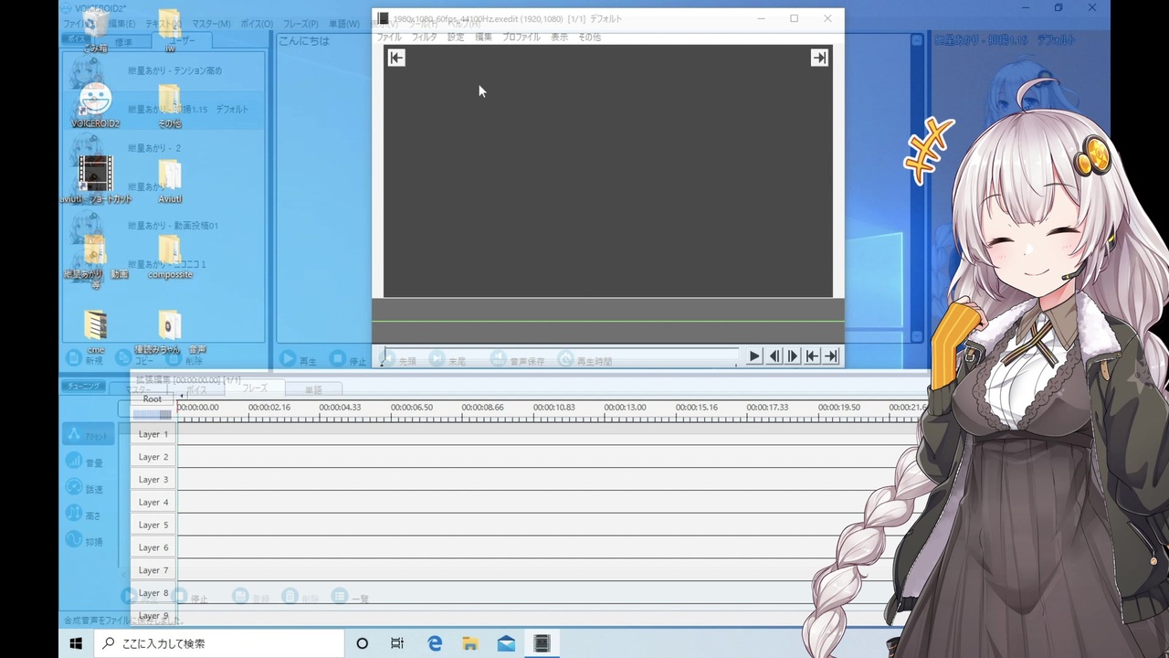The image size is (1169, 658).
Task: Open the 設定 menu in AviUtl
Action: click(456, 37)
